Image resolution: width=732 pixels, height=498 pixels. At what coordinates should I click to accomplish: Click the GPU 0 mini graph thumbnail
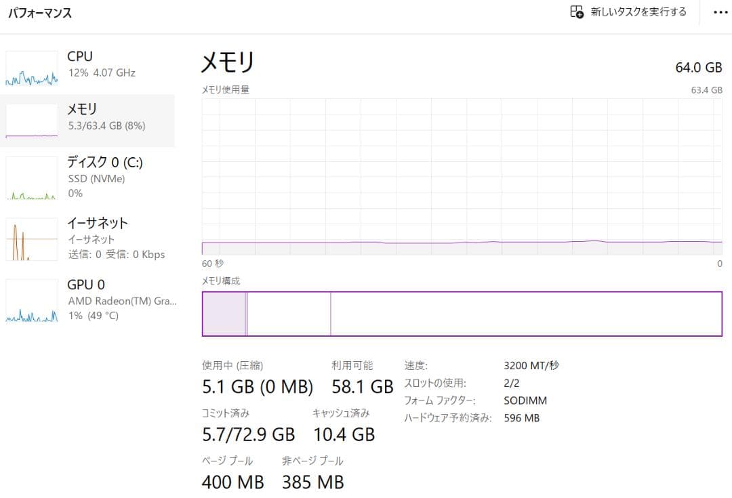point(32,300)
